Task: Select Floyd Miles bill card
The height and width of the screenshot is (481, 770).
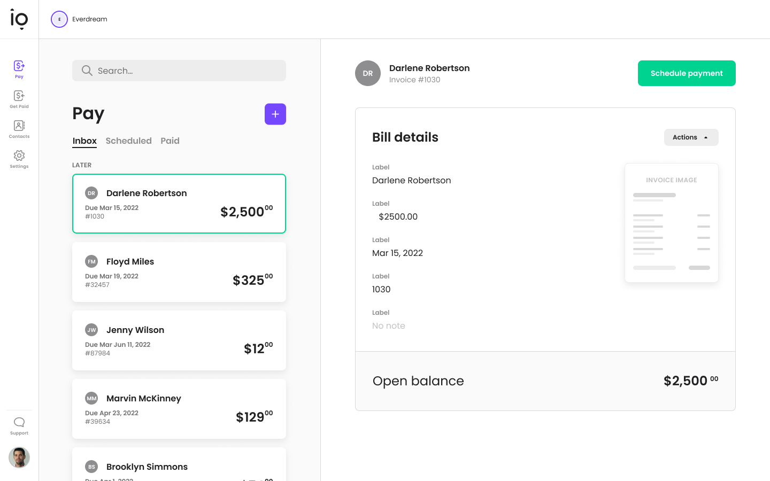Action: point(179,272)
